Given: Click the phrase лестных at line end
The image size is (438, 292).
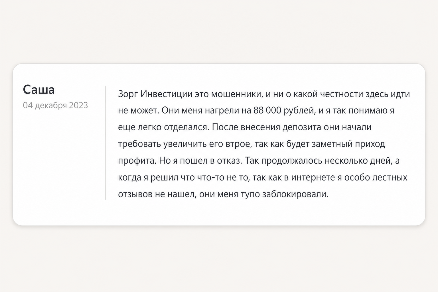Looking at the screenshot, I should (390, 177).
